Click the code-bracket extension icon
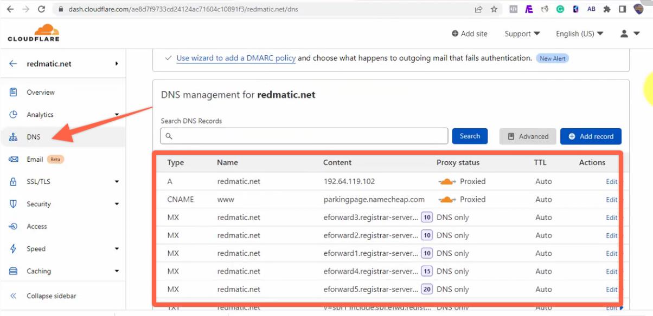The width and height of the screenshot is (653, 316). [x=513, y=9]
